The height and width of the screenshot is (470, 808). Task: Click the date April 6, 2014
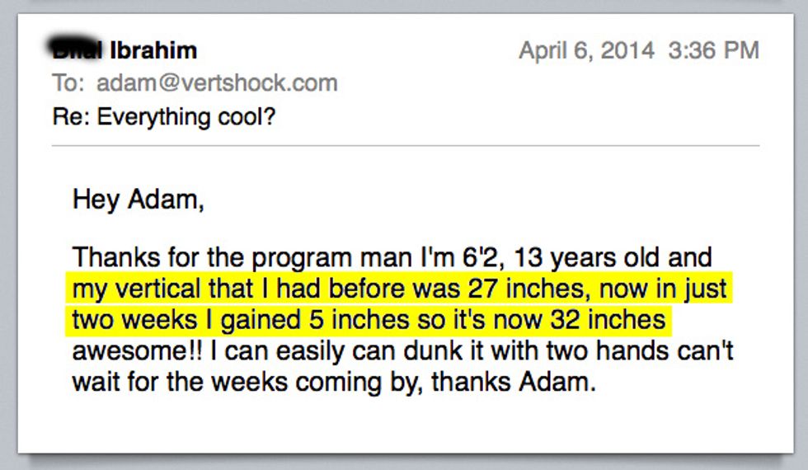(588, 50)
